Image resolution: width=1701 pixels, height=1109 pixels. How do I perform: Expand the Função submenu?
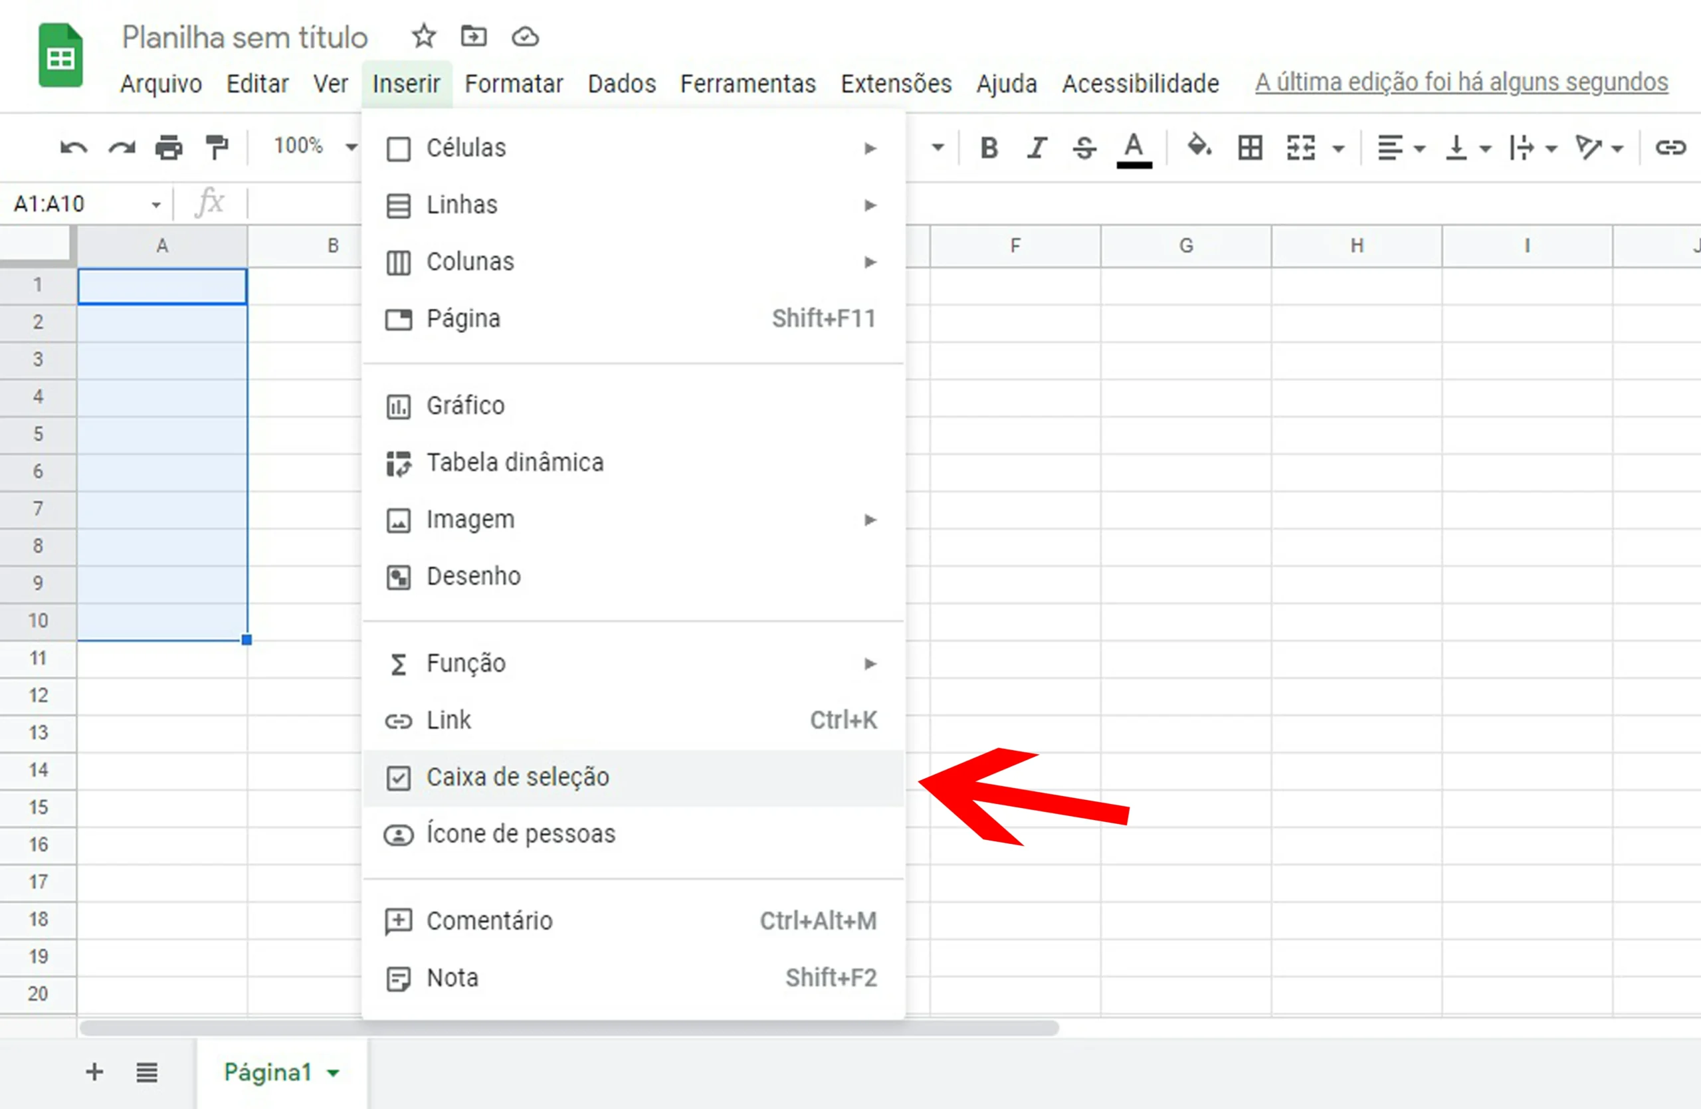pyautogui.click(x=634, y=664)
